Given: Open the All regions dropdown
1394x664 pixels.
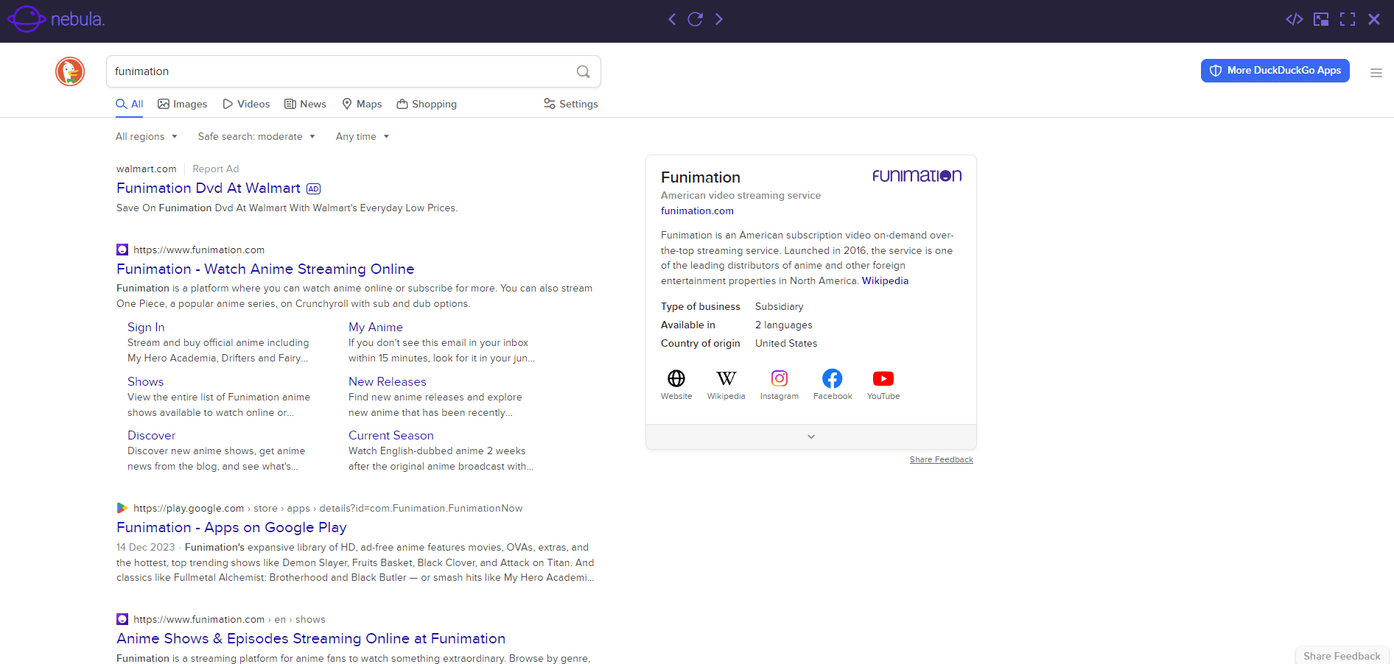Looking at the screenshot, I should [147, 136].
